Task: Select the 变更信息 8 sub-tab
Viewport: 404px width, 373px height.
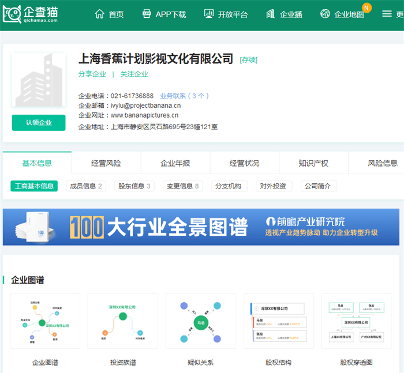Action: click(x=183, y=186)
